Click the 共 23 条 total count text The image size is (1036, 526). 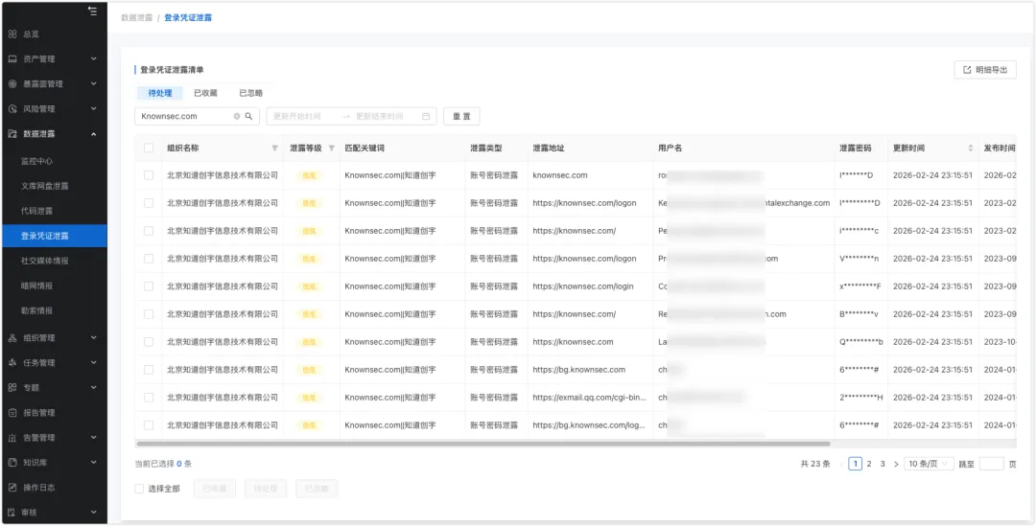click(815, 464)
